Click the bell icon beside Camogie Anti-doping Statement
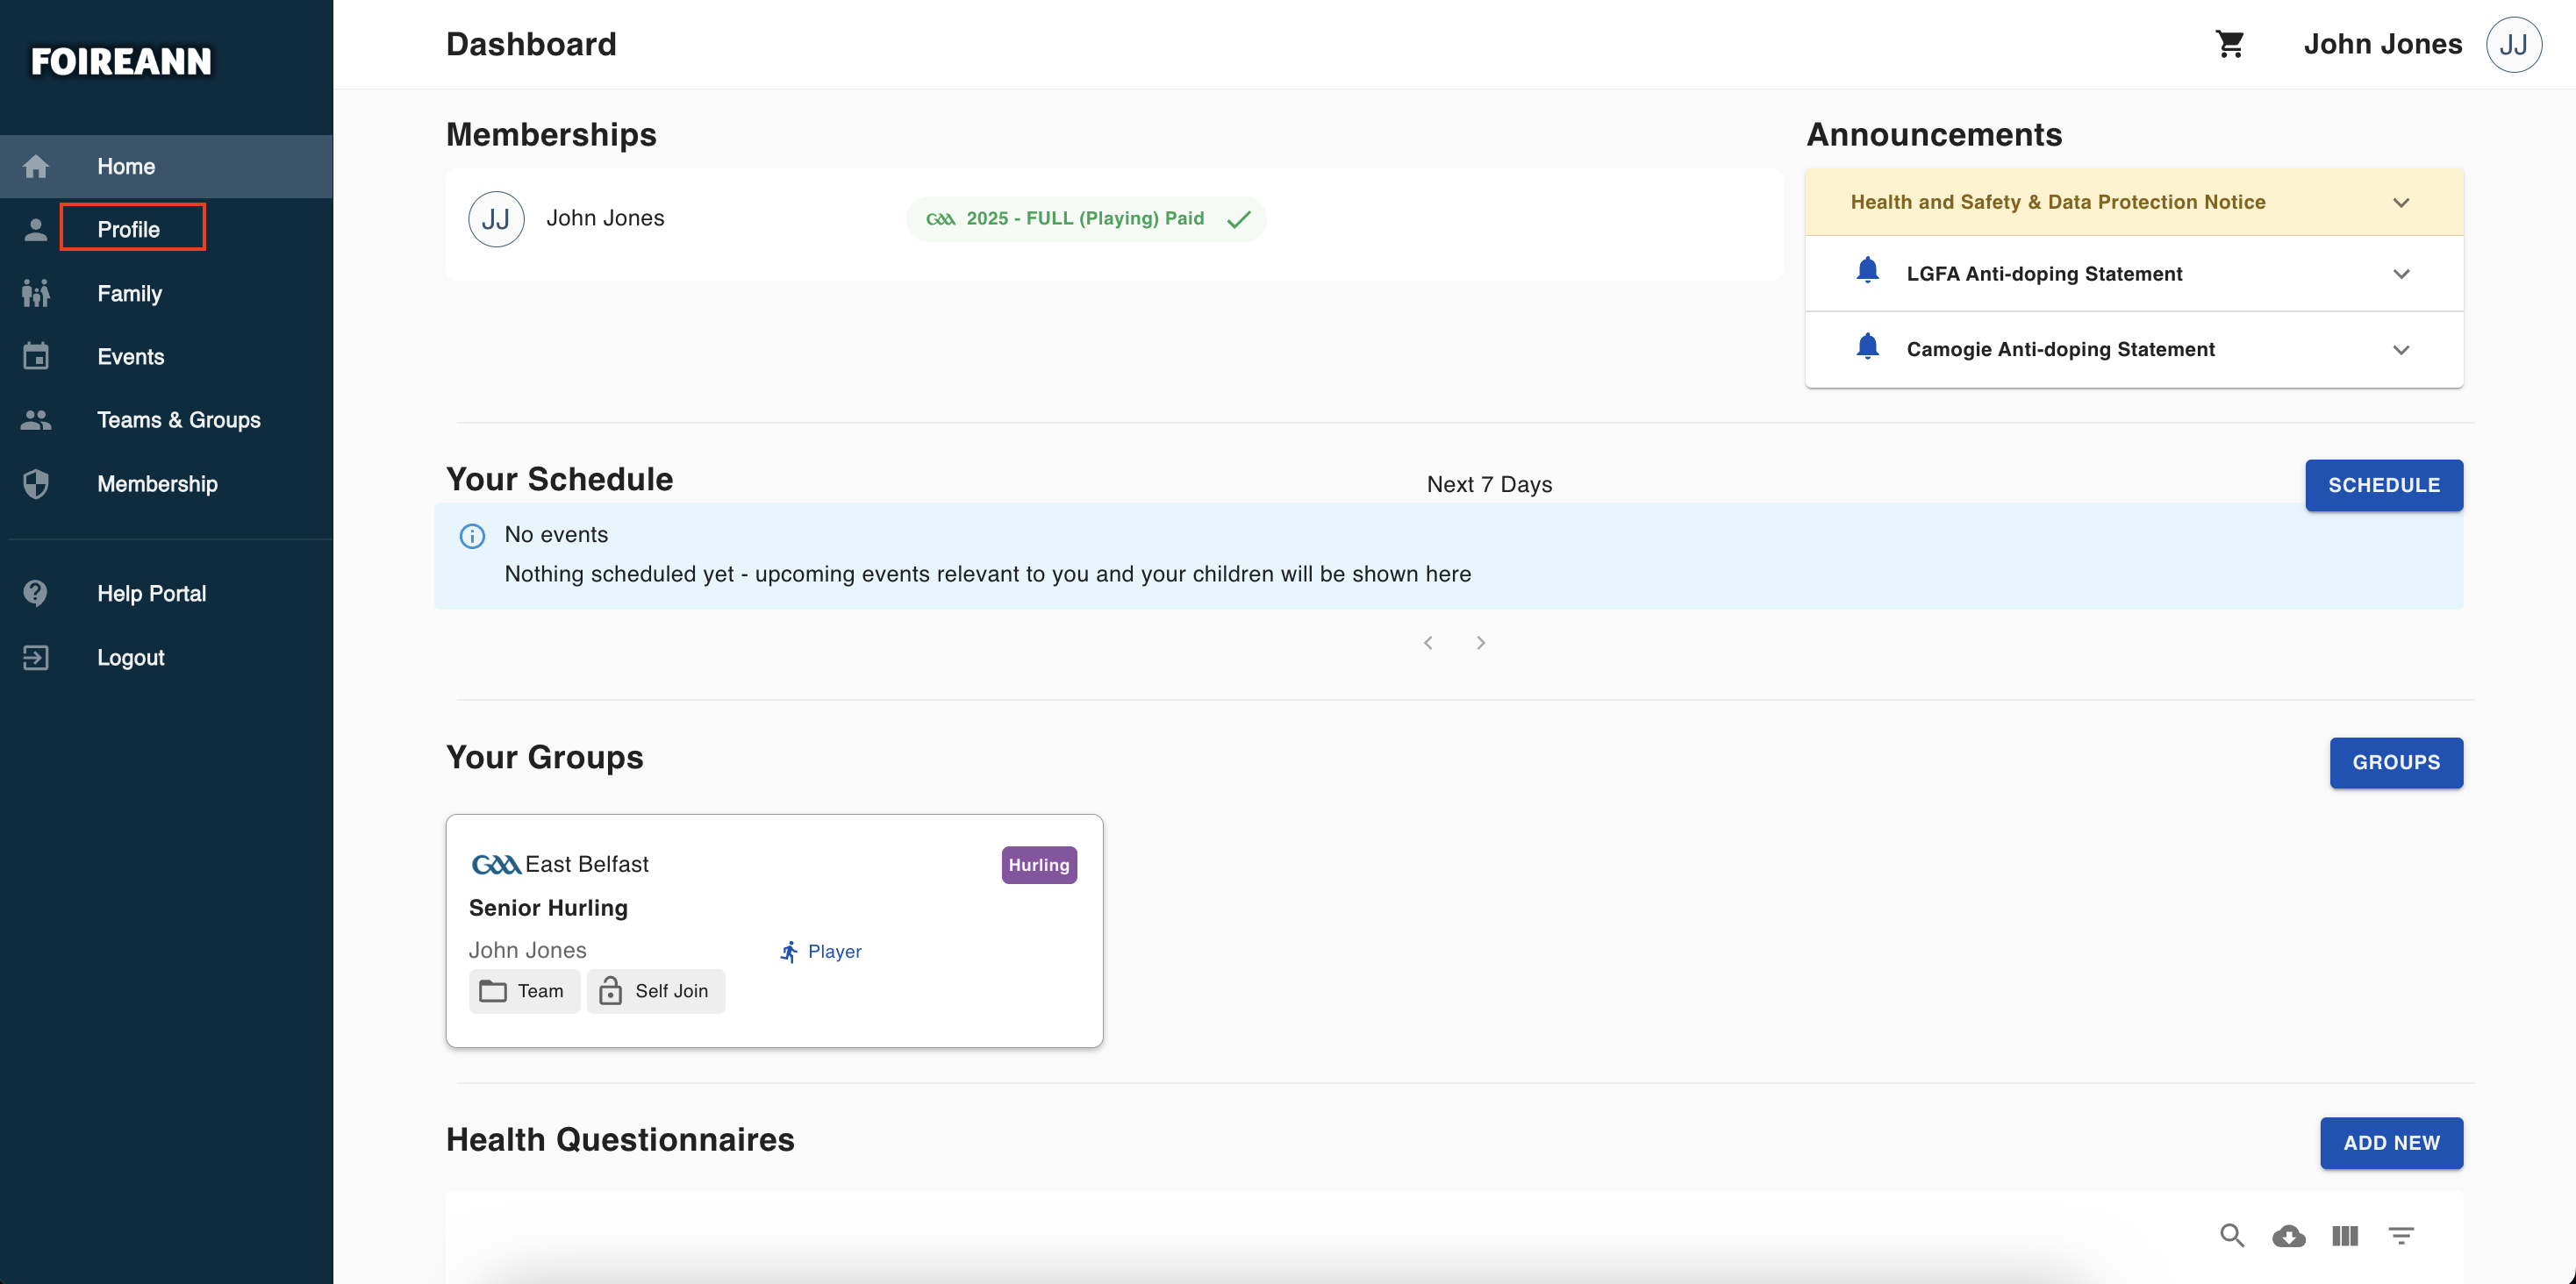This screenshot has height=1284, width=2576. (x=1867, y=347)
